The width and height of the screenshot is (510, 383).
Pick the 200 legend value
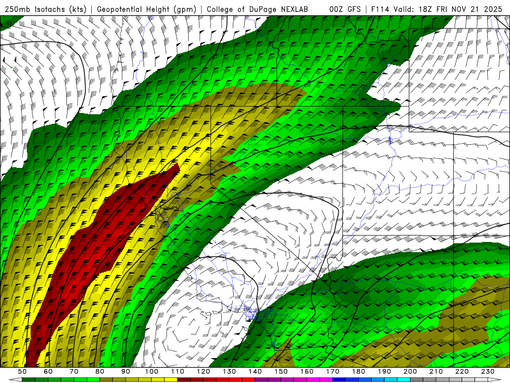point(411,372)
